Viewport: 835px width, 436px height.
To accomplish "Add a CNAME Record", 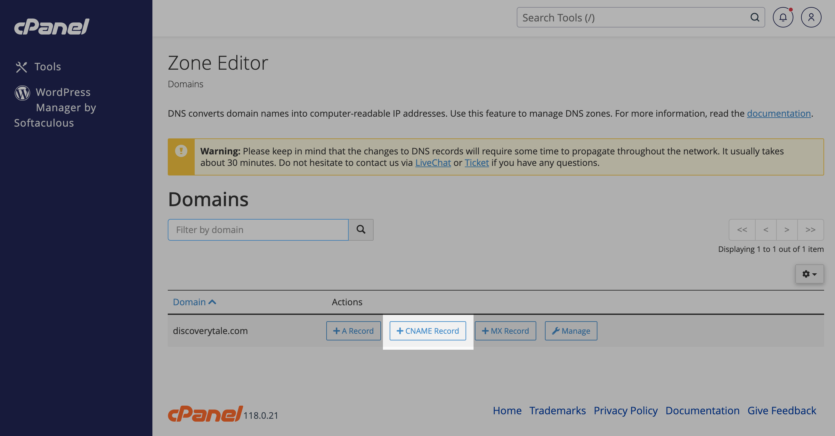I will coord(427,331).
